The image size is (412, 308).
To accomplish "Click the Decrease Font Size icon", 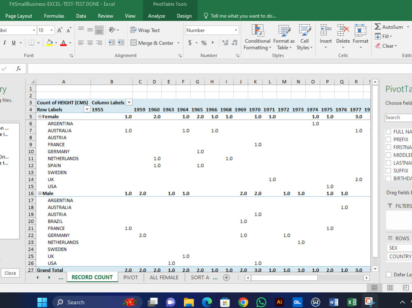I will (69, 30).
